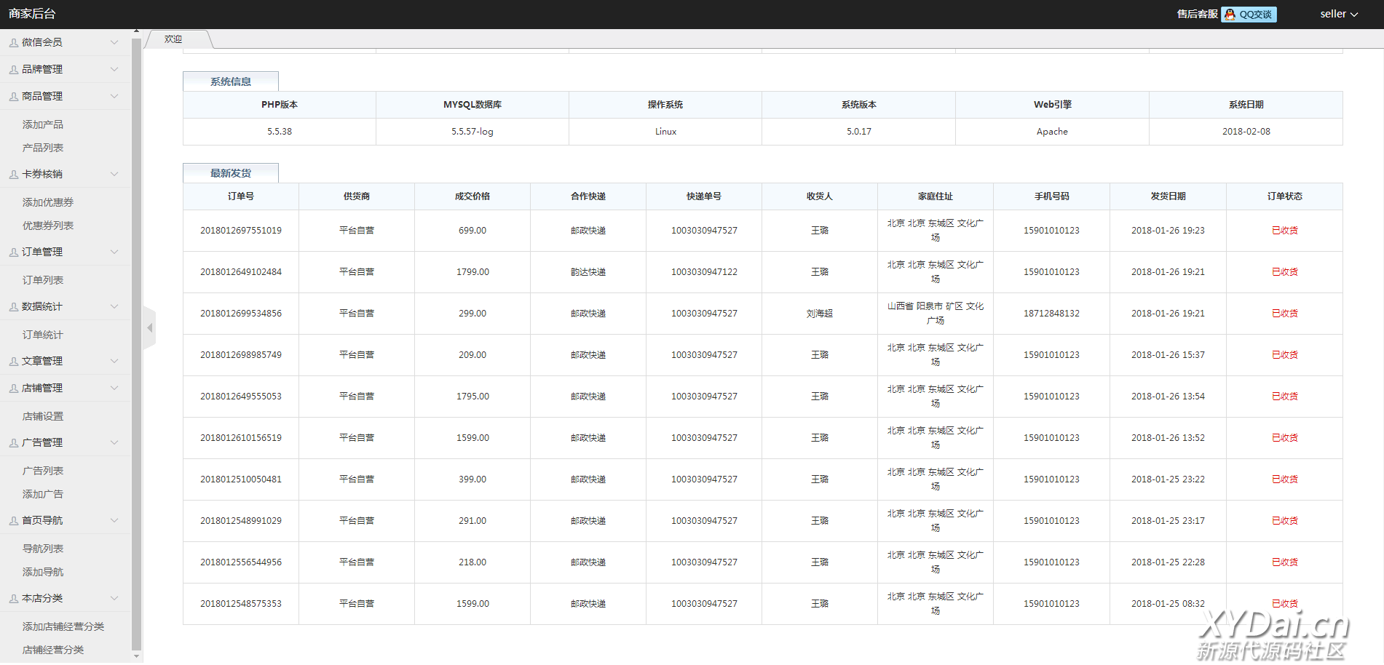Collapse the 卡券核销 menu chevron
Viewport: 1384px width, 665px height.
pos(114,174)
